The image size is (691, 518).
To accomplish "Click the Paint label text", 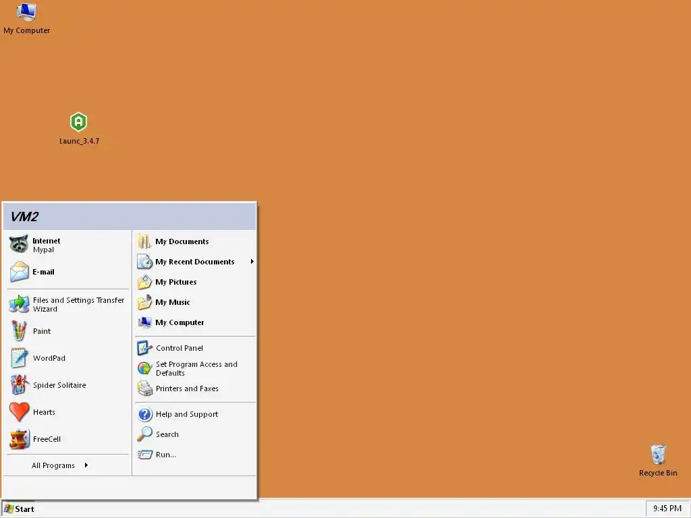I will click(x=42, y=331).
